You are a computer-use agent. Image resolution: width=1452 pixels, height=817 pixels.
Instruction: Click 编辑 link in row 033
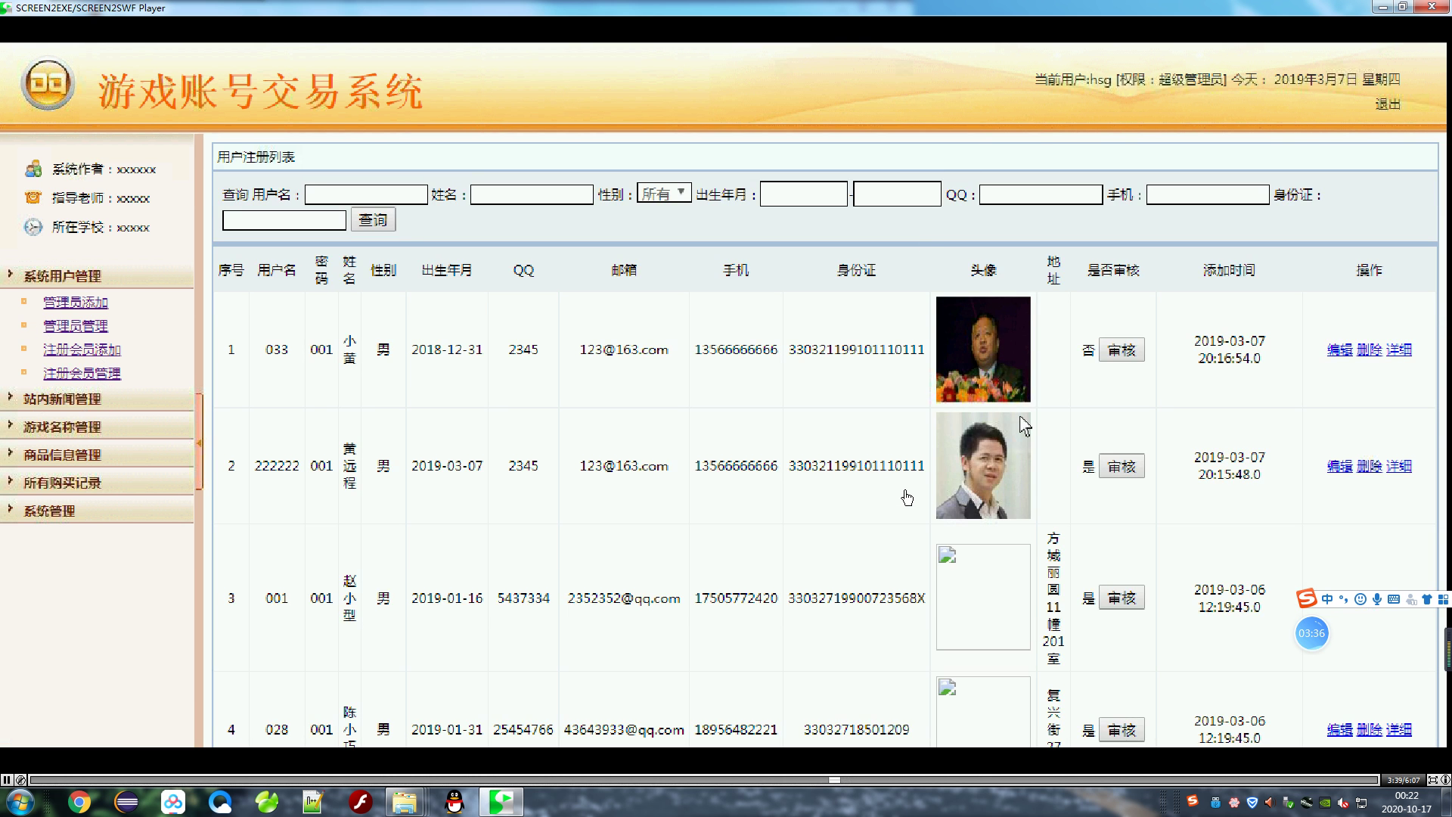(1339, 349)
